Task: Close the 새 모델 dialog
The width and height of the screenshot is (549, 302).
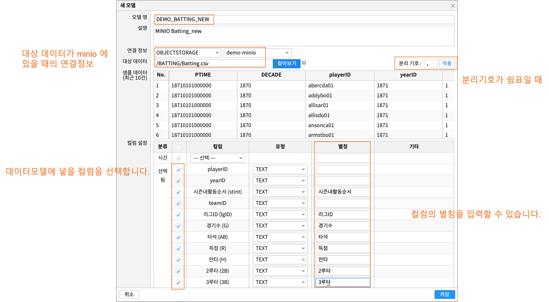Action: tap(453, 6)
